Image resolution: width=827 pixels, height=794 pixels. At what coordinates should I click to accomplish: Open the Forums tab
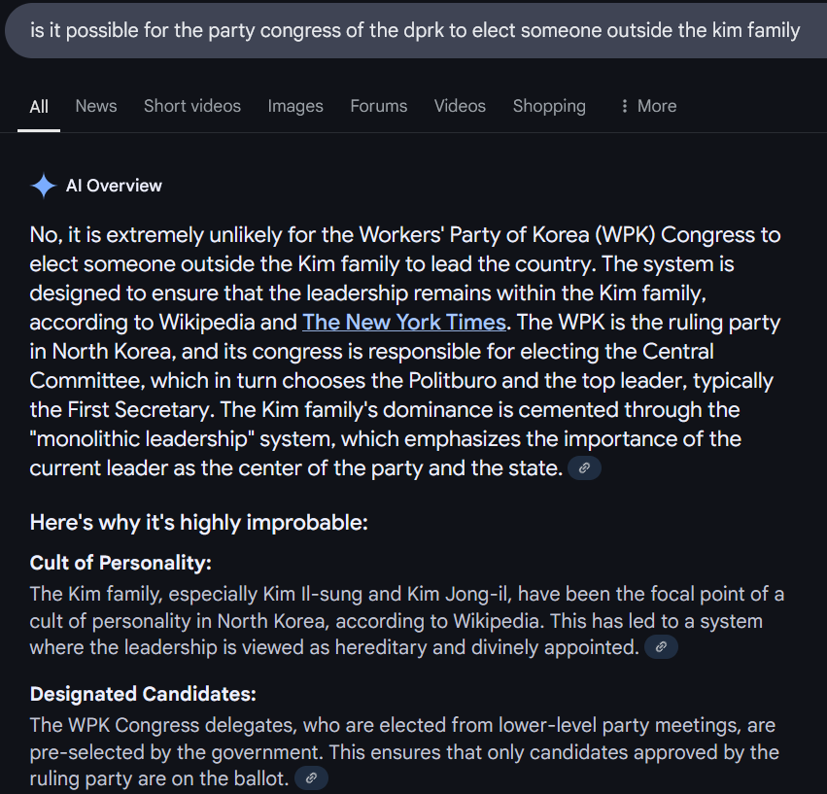(379, 107)
